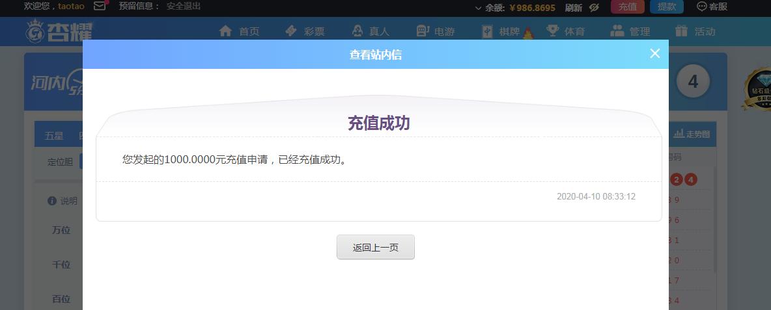Viewport: 771px width, 310px height.
Task: Click the 安全退出 logout link
Action: (184, 6)
